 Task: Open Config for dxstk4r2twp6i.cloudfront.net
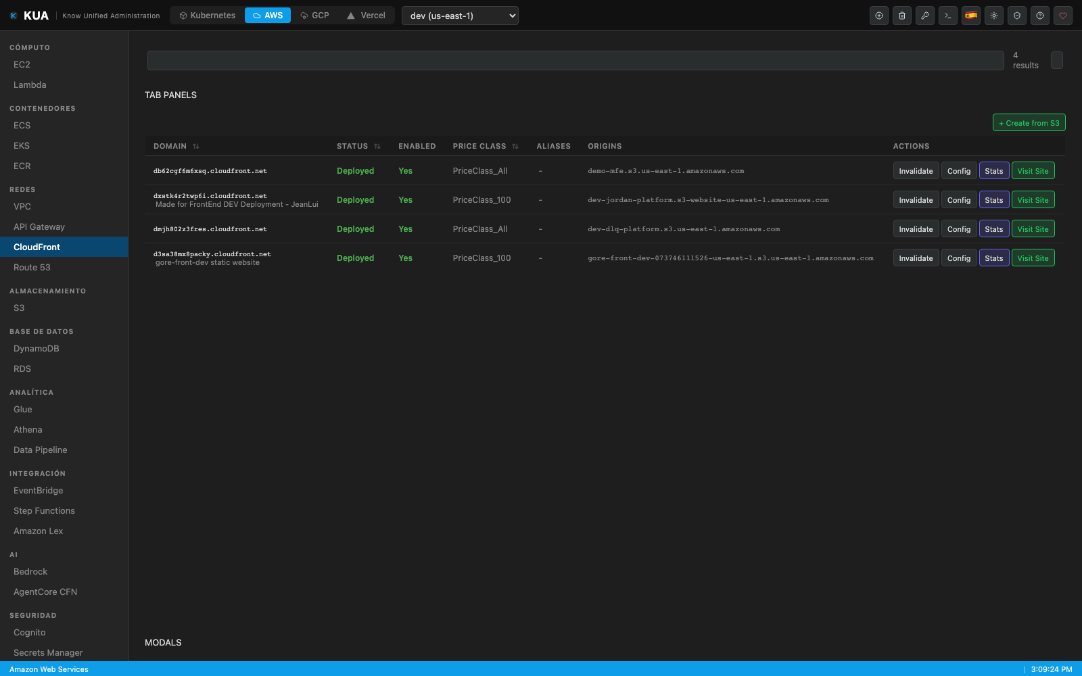click(959, 200)
